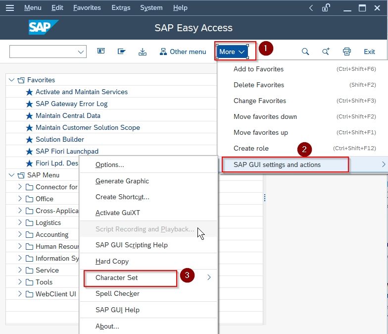The height and width of the screenshot is (334, 388).
Task: Click the SAP Menu folder icon
Action: [21, 175]
